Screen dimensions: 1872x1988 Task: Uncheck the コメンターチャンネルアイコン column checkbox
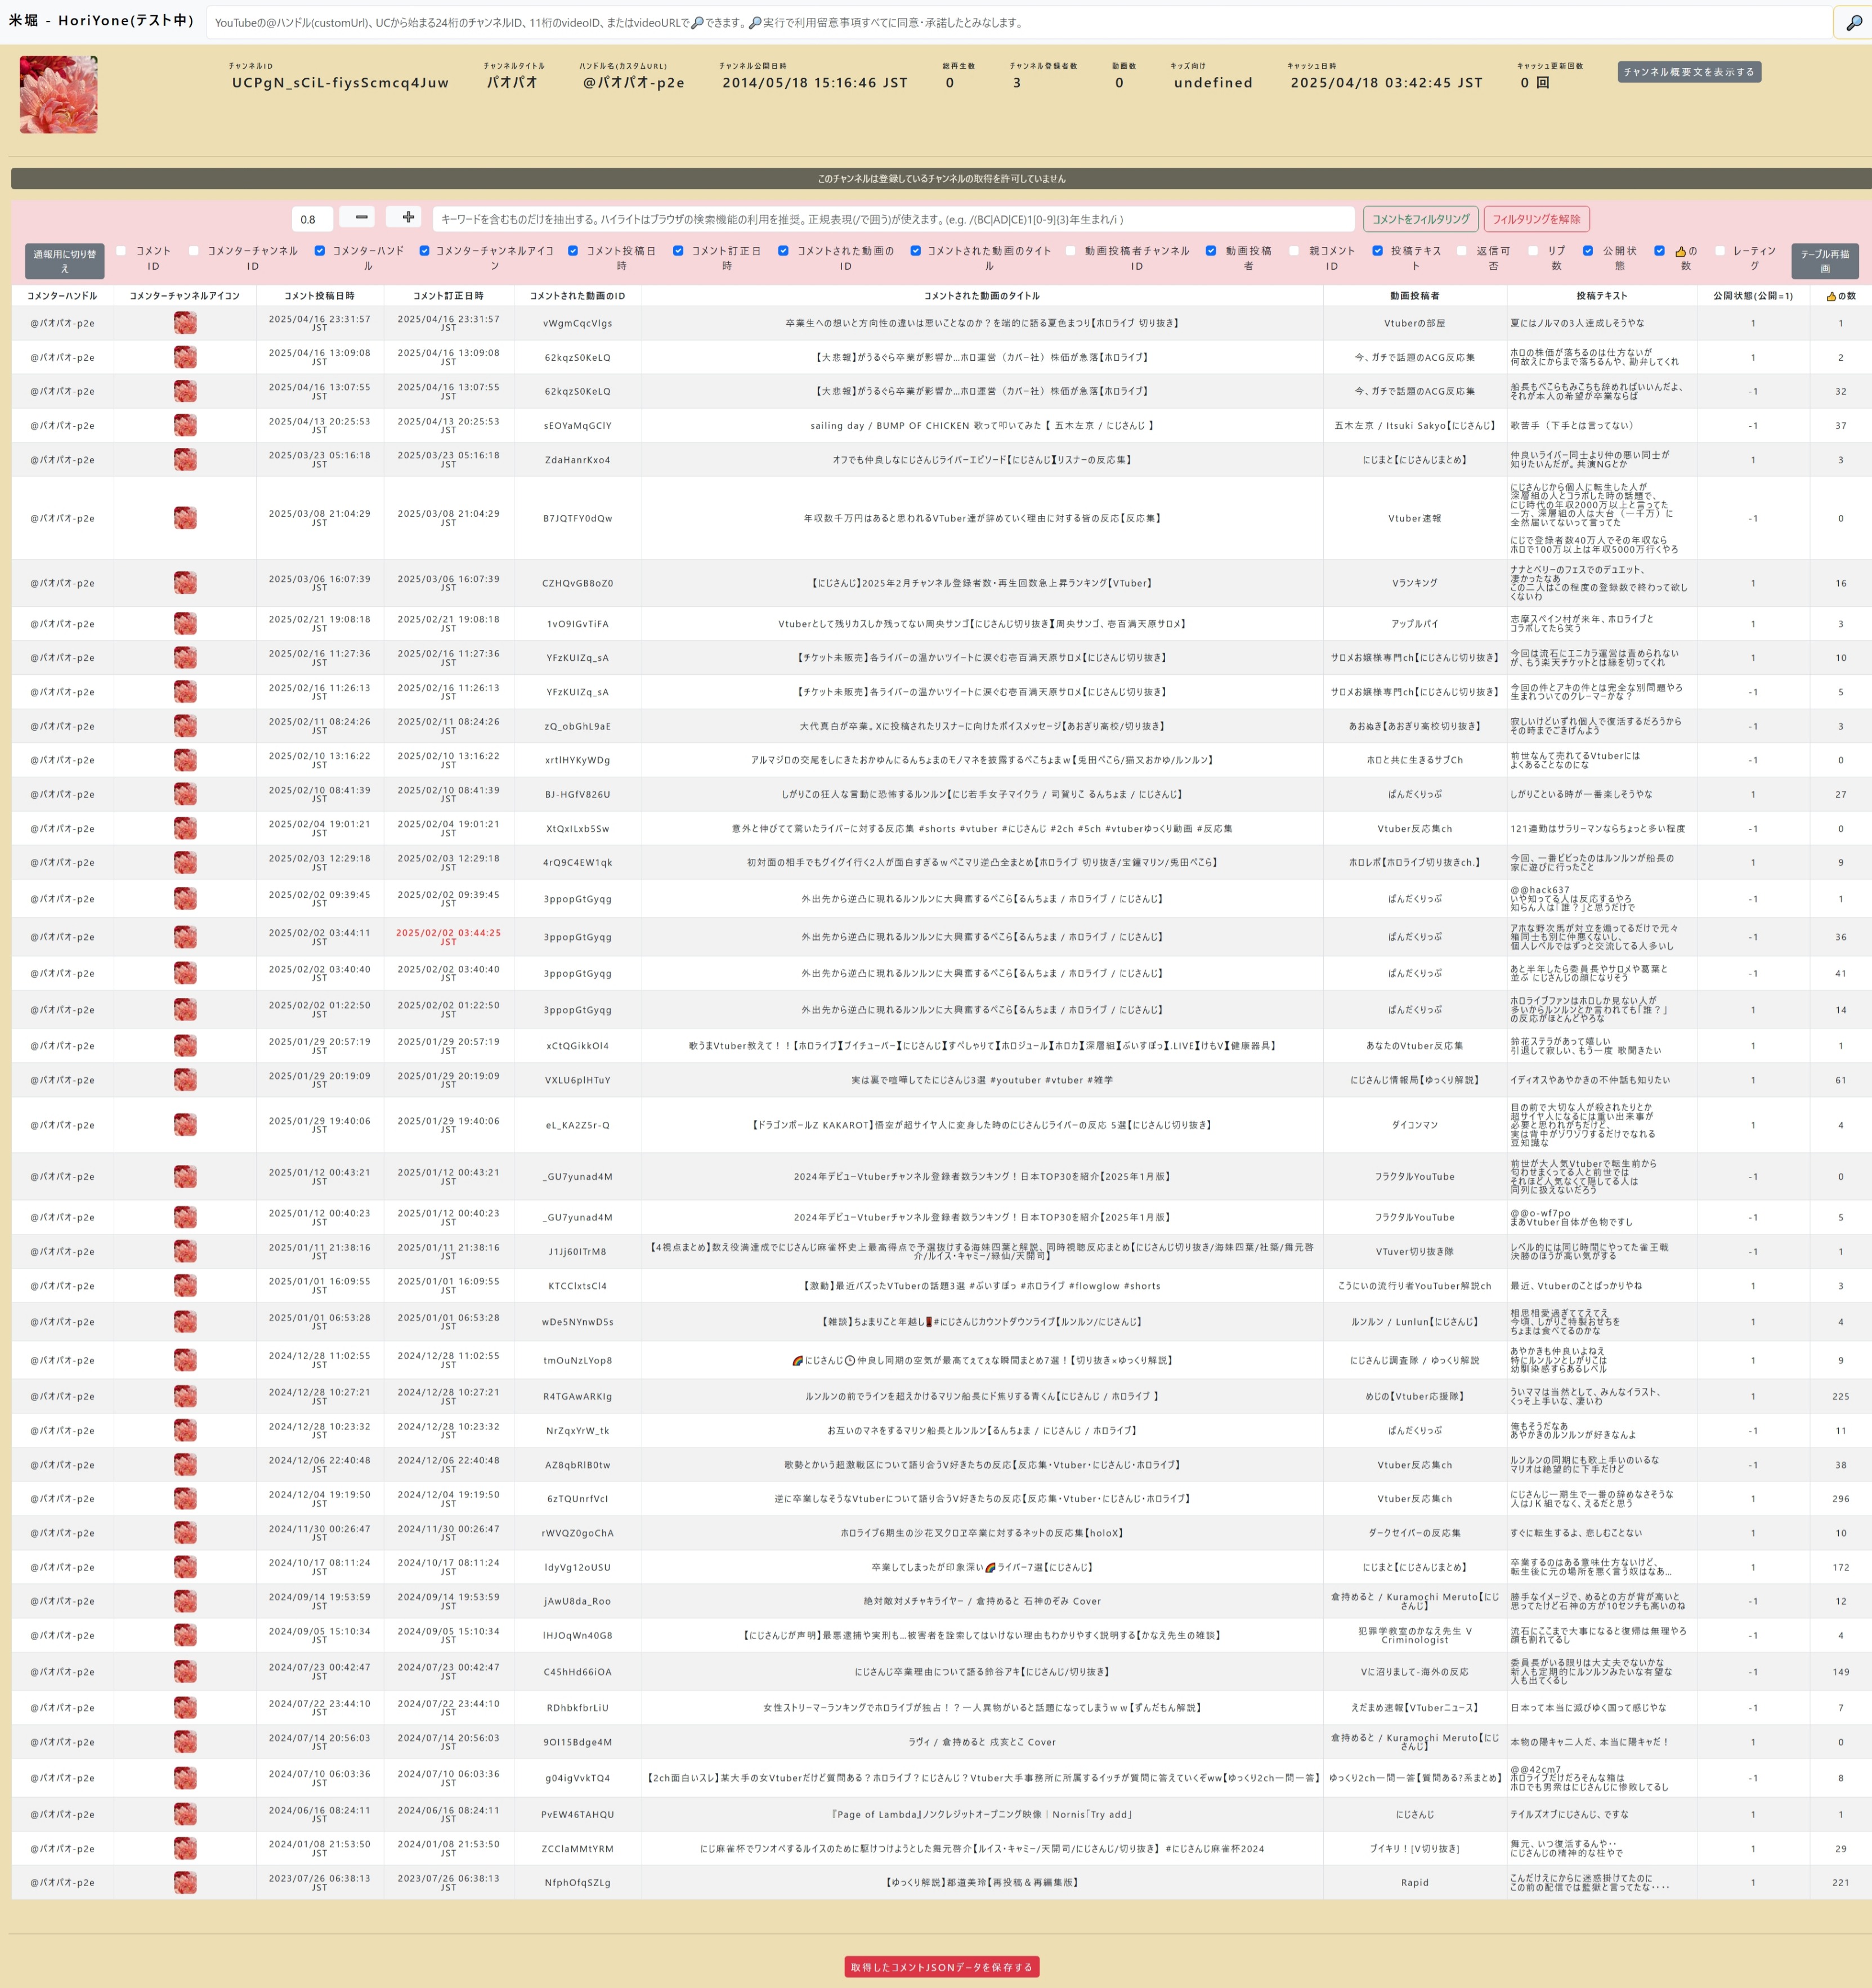pyautogui.click(x=424, y=251)
